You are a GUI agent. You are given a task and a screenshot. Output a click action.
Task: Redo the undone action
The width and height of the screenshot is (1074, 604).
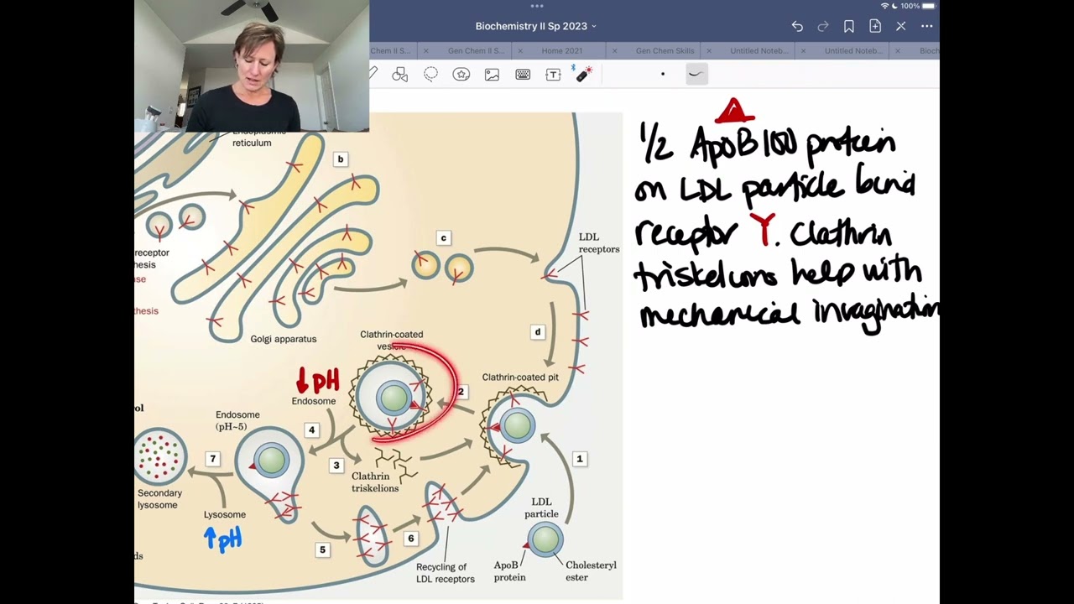(x=823, y=26)
